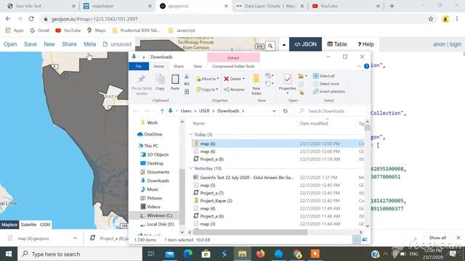
Task: Select Geoinfo Test 22 July 2020 file
Action: [247, 177]
